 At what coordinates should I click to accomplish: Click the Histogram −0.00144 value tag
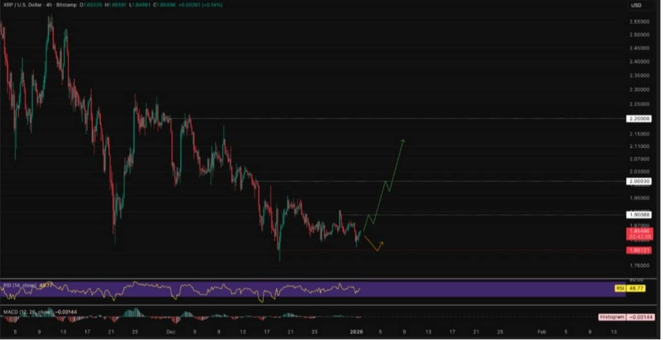point(625,317)
